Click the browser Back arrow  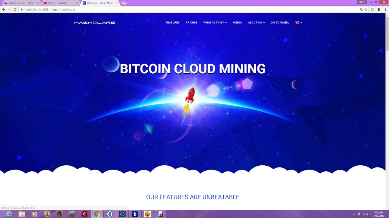[4, 9]
